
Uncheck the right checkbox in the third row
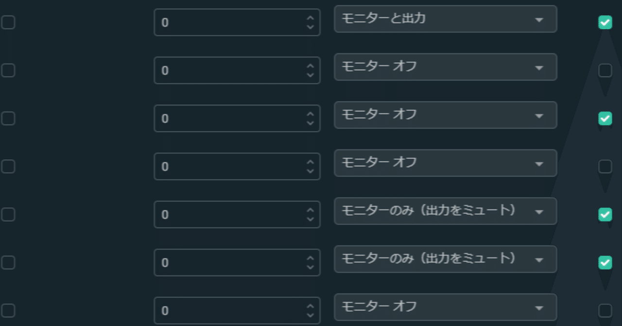point(605,118)
